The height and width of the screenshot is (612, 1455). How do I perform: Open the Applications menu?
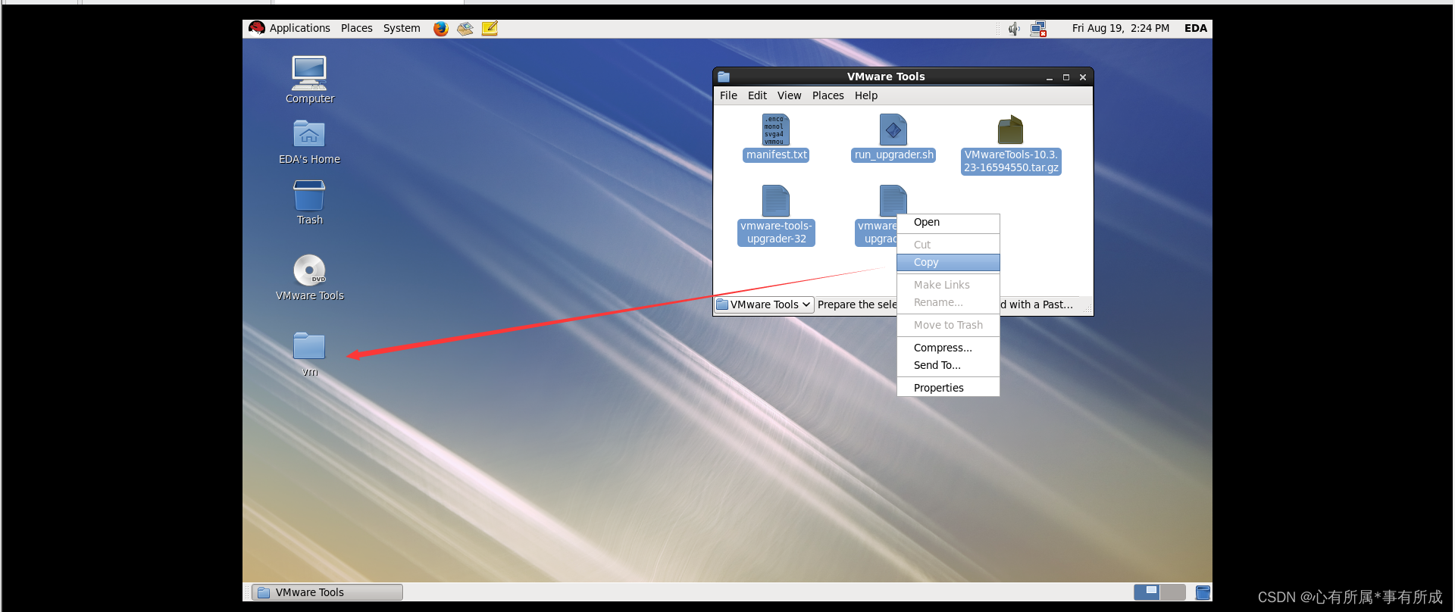point(299,28)
